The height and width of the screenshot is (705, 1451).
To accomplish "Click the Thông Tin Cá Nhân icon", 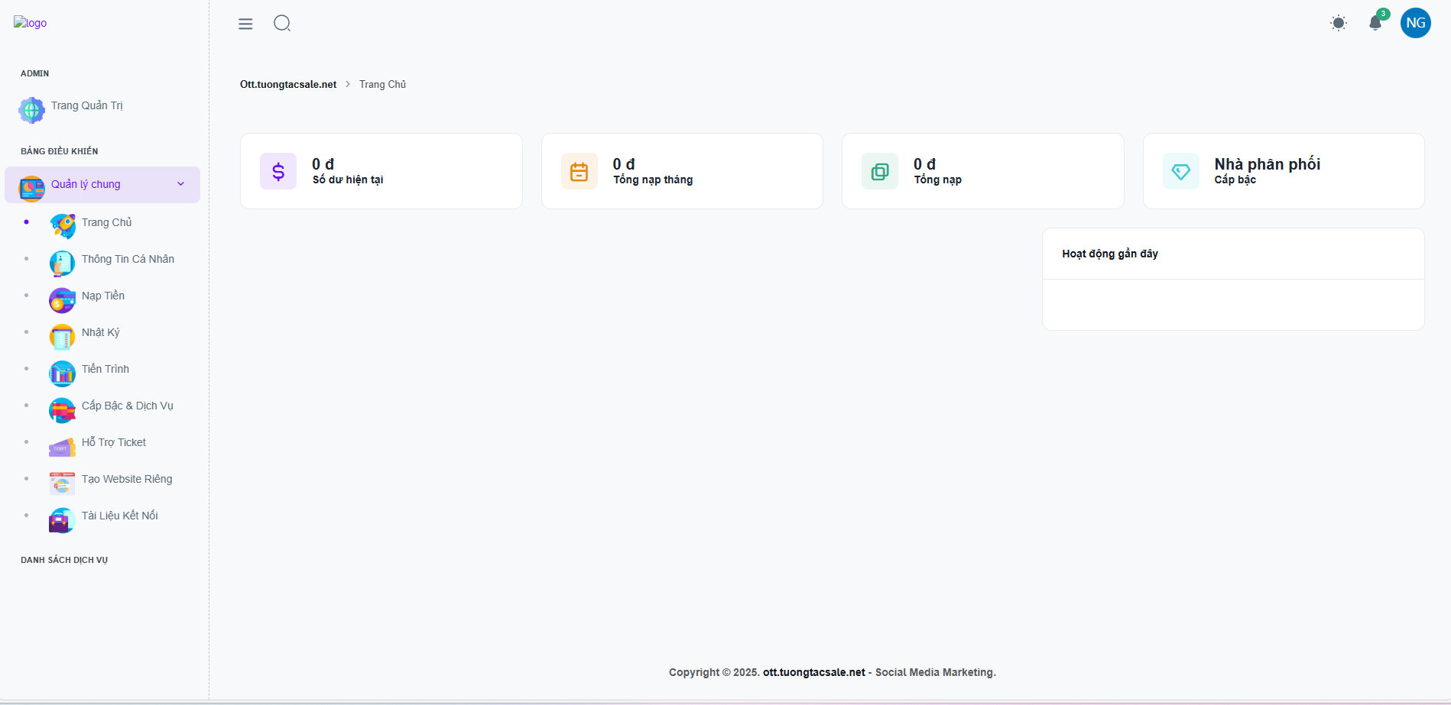I will click(62, 263).
